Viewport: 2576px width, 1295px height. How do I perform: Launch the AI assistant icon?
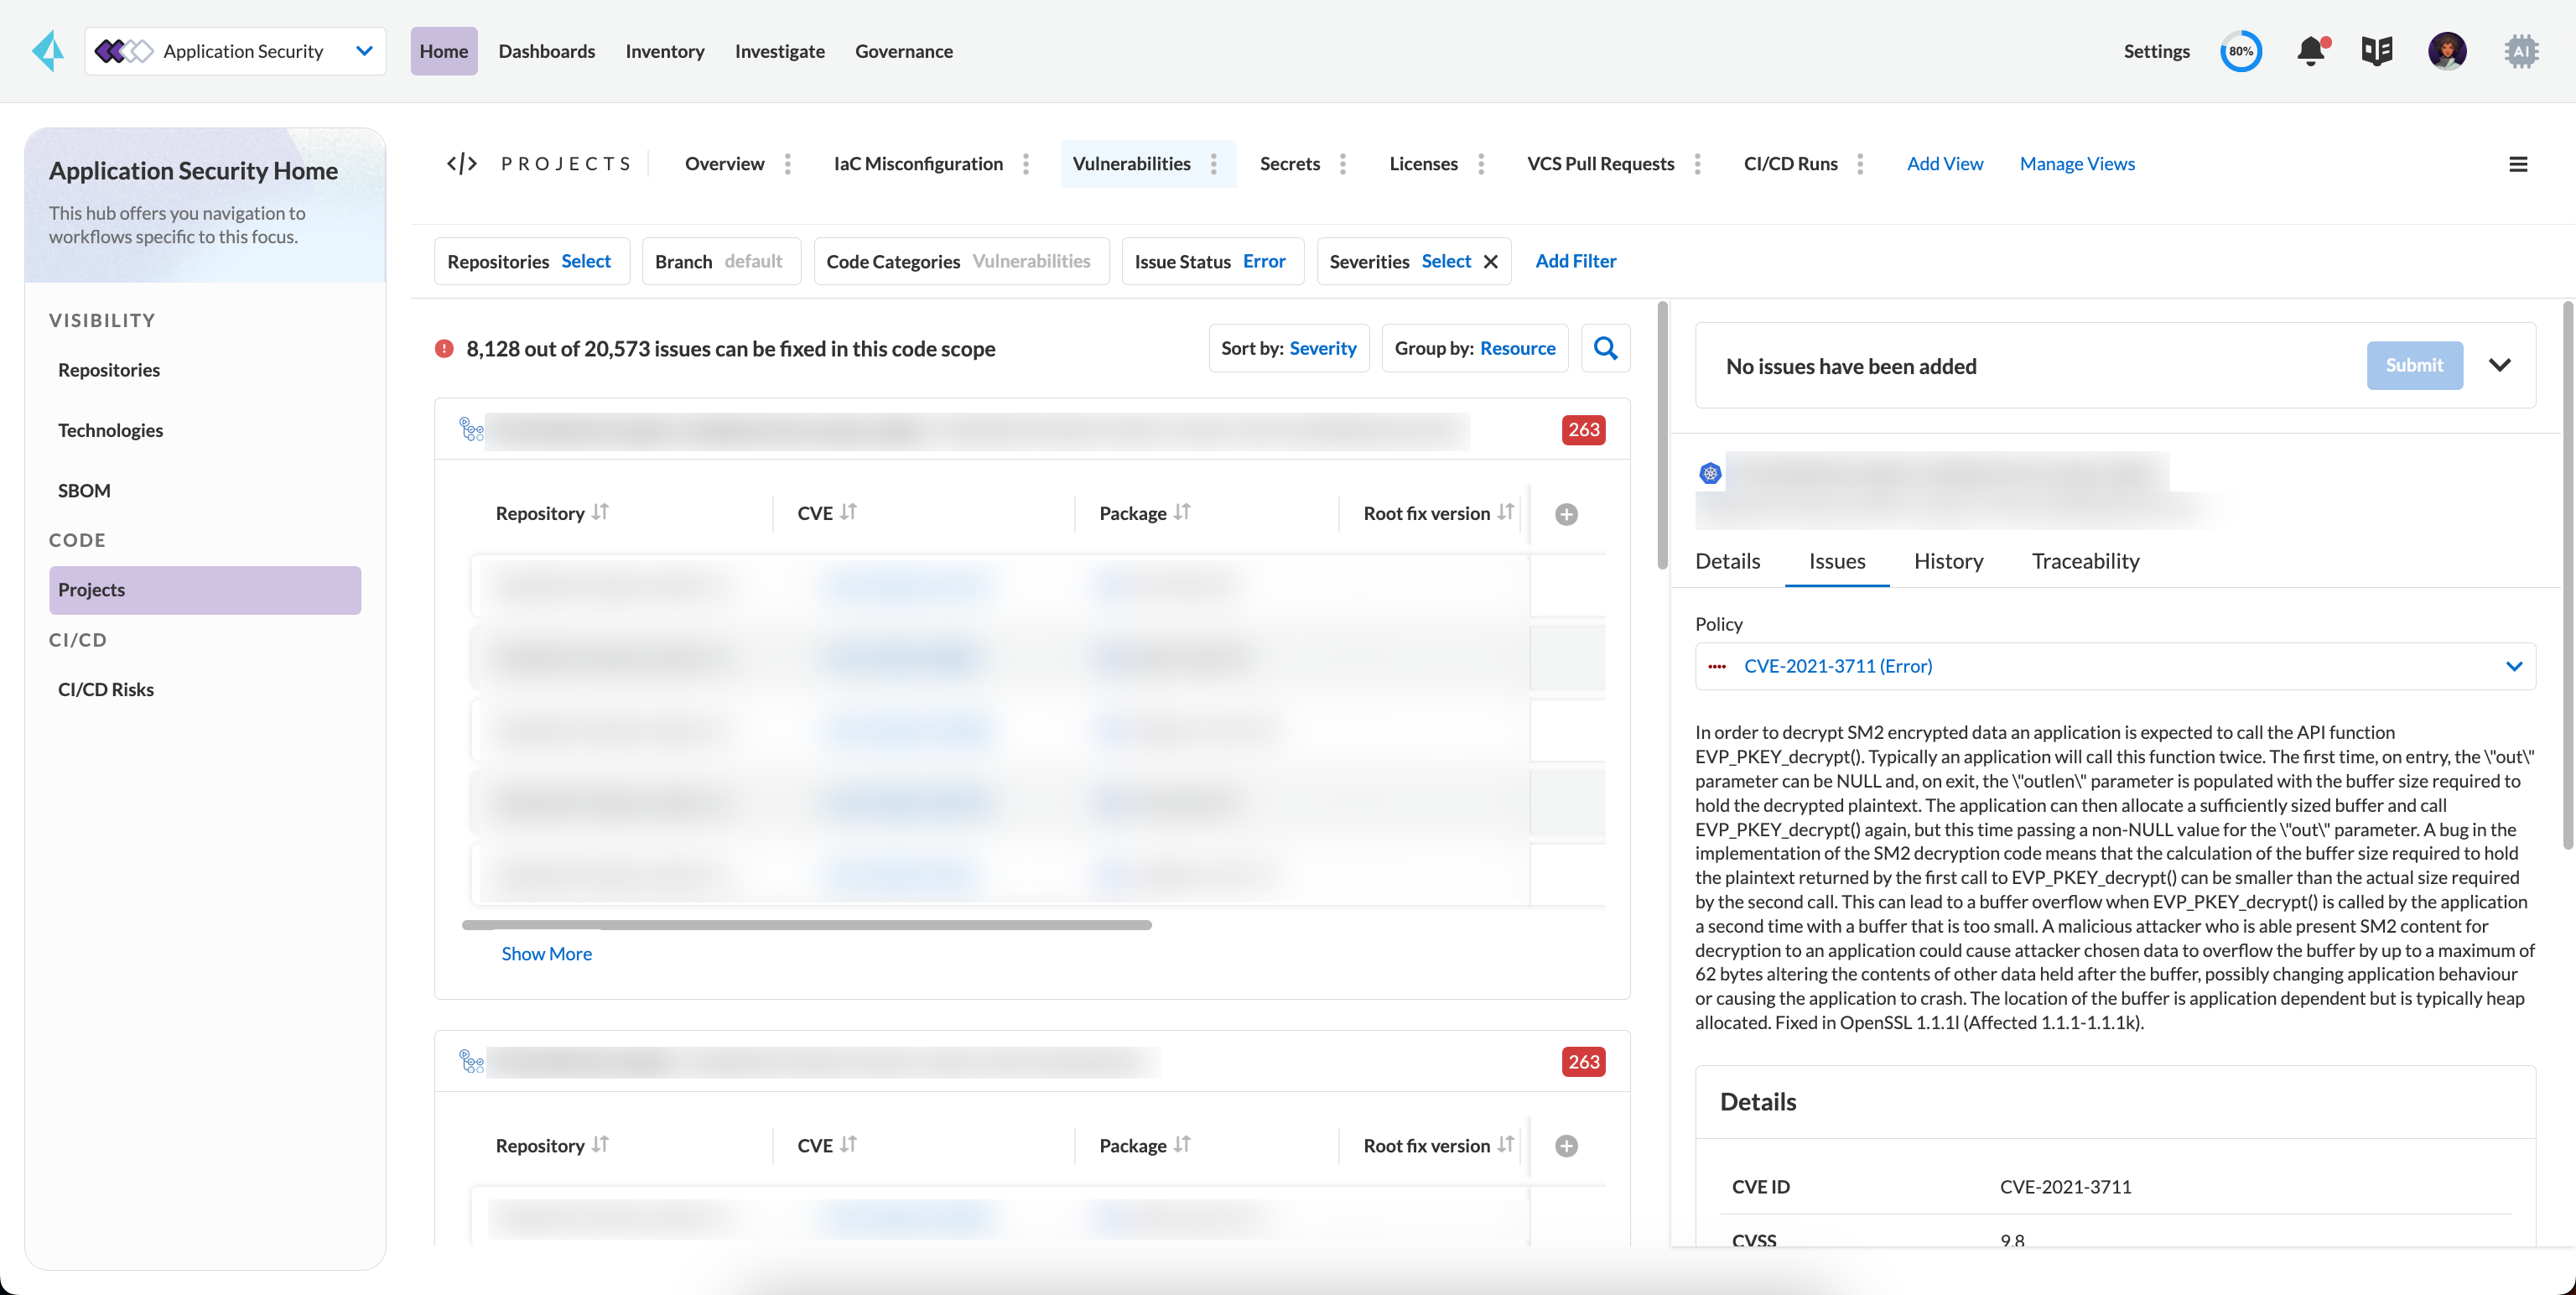pos(2521,51)
